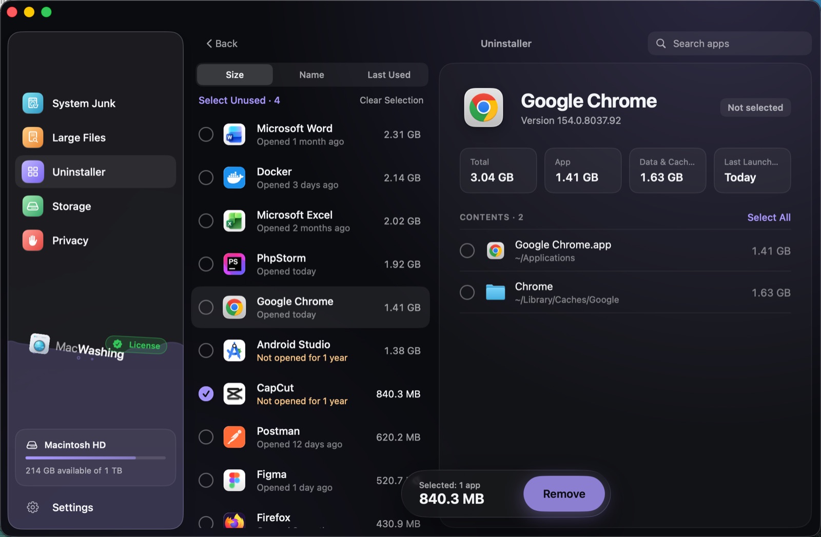Screen dimensions: 821x537
Task: Check the Docker selection circle
Action: click(206, 177)
